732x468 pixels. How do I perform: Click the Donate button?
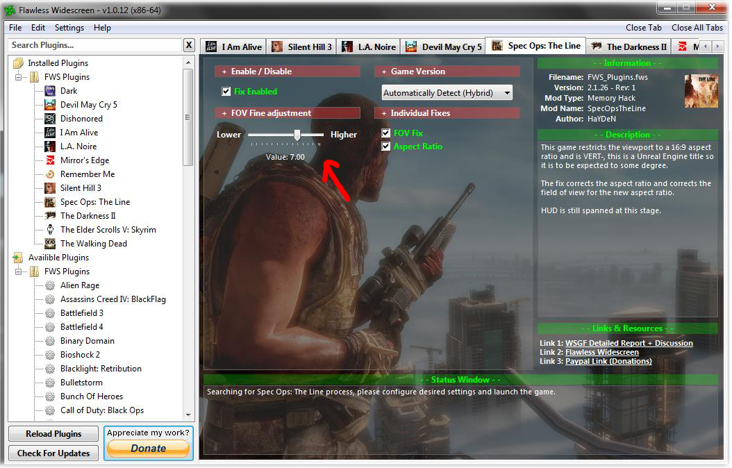pos(149,449)
